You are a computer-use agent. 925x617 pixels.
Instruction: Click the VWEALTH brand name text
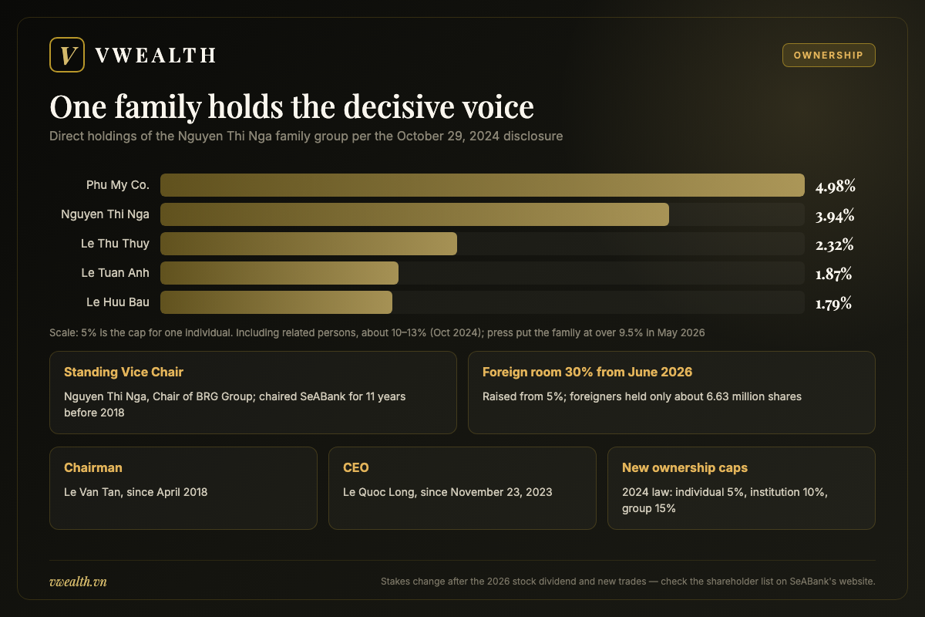154,55
